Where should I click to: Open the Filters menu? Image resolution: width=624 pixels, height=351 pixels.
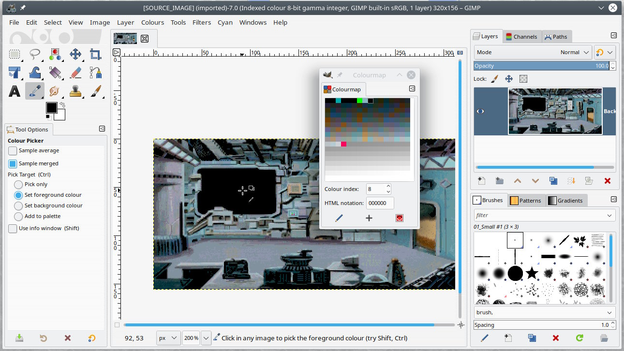(202, 22)
